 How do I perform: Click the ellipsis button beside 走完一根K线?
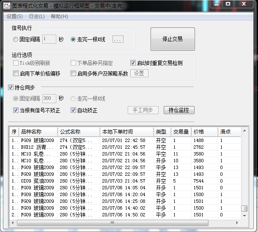(x=118, y=39)
